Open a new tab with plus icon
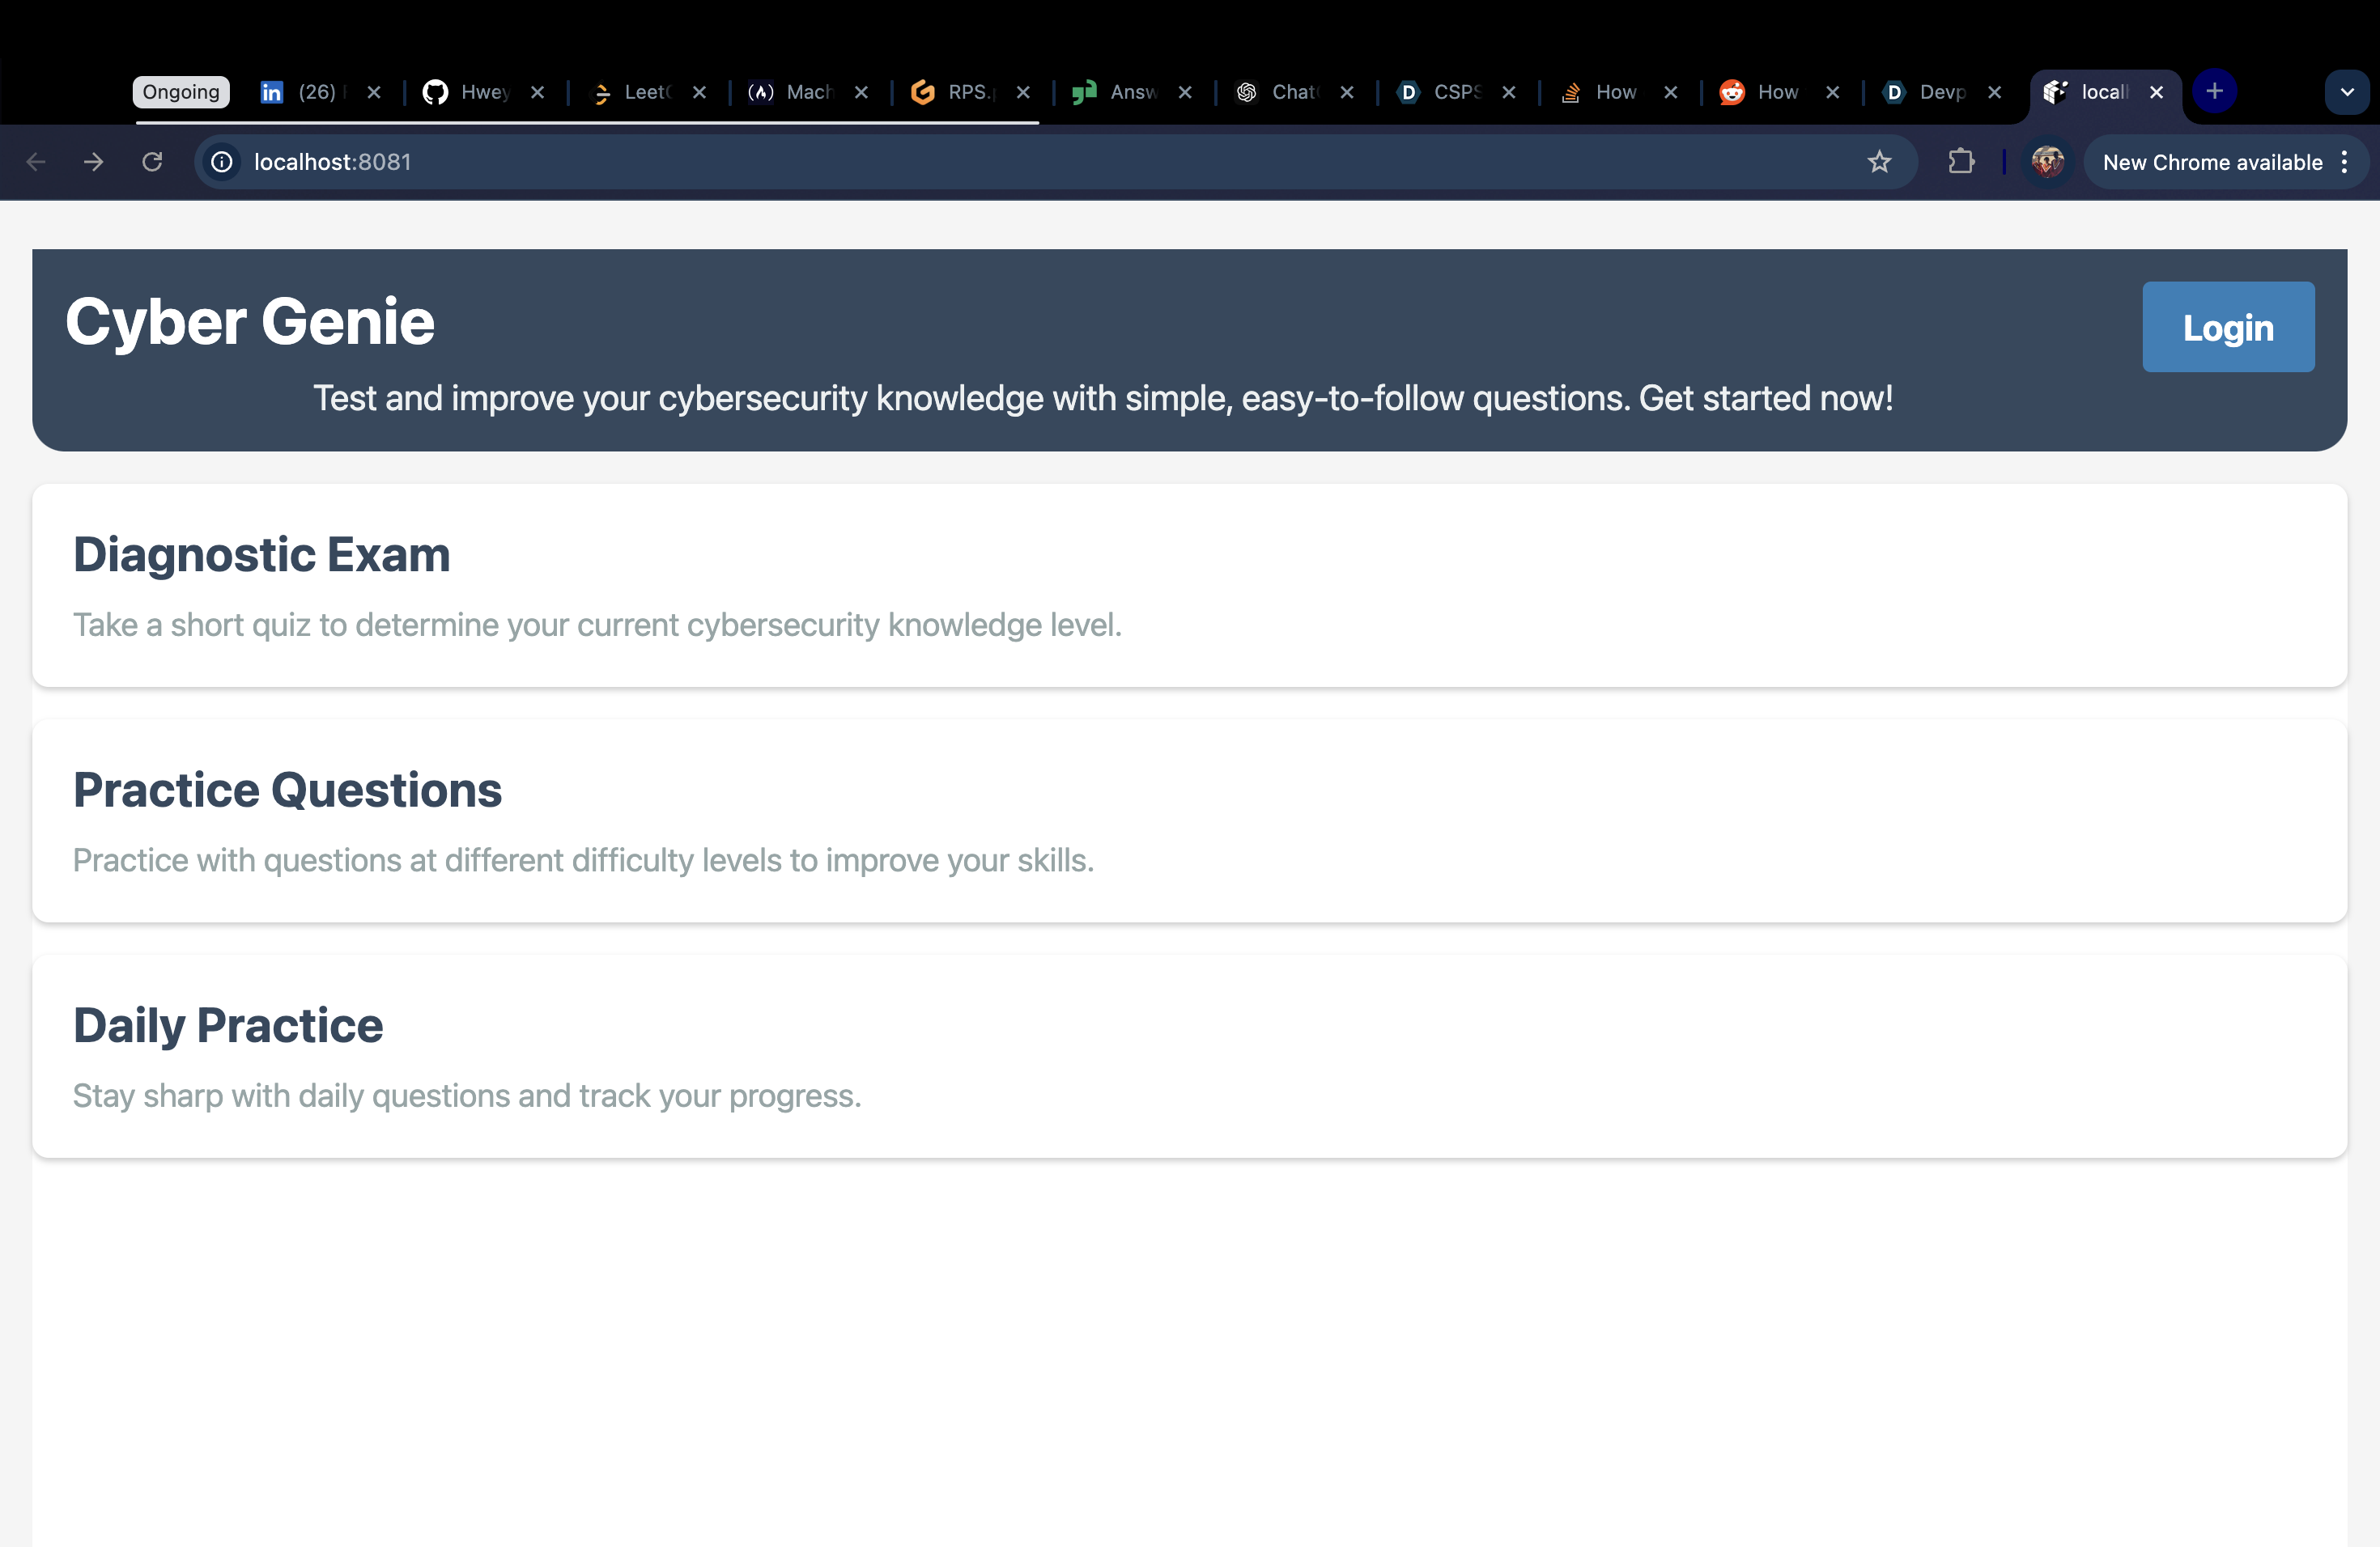Image resolution: width=2380 pixels, height=1547 pixels. click(2214, 92)
